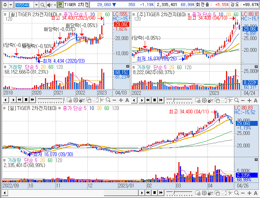Fast-forward the monthly chart playback
Image resolution: width=260 pixels, height=198 pixels.
pyautogui.click(x=32, y=100)
